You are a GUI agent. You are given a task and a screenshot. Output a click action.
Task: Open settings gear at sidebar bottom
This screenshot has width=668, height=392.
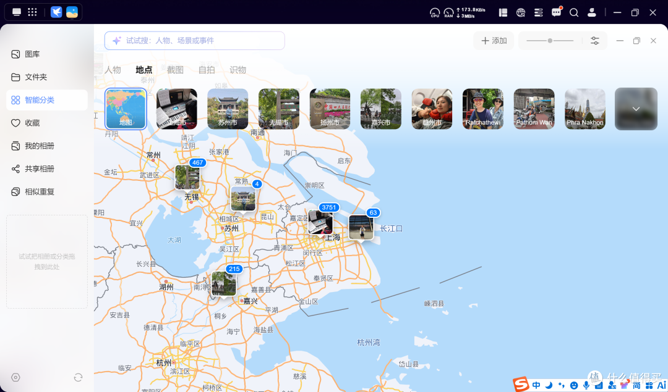(15, 377)
